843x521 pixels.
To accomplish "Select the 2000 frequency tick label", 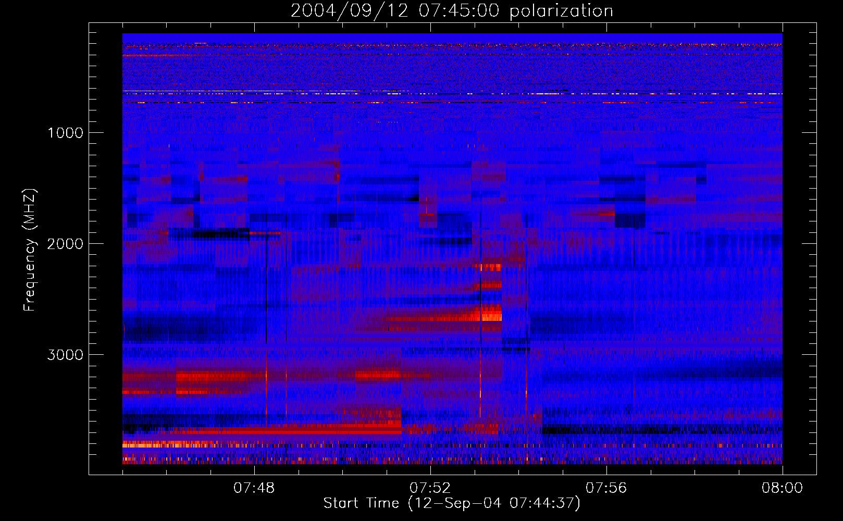I will pos(65,244).
